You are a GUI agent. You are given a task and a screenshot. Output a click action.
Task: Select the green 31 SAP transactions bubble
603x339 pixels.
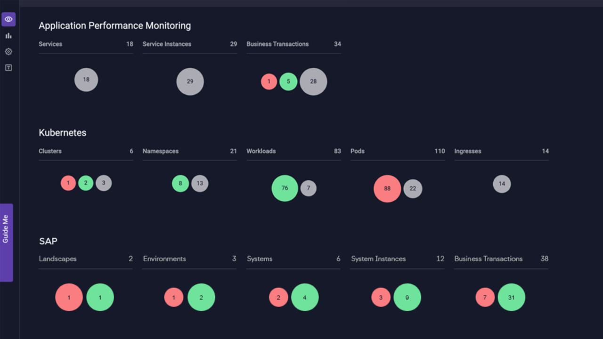pyautogui.click(x=512, y=297)
